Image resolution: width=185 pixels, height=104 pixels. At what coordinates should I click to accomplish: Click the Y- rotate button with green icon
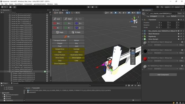coord(68,28)
